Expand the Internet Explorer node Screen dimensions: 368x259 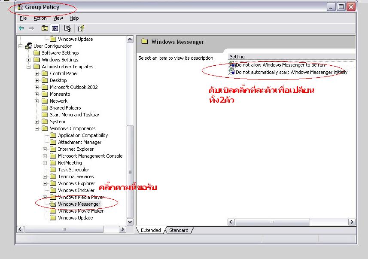(x=45, y=149)
